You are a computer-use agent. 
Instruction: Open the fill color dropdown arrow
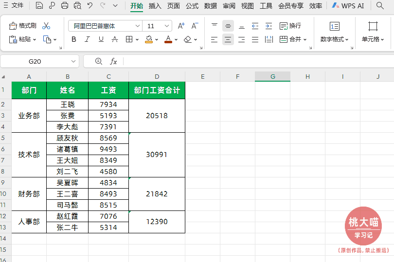click(157, 40)
